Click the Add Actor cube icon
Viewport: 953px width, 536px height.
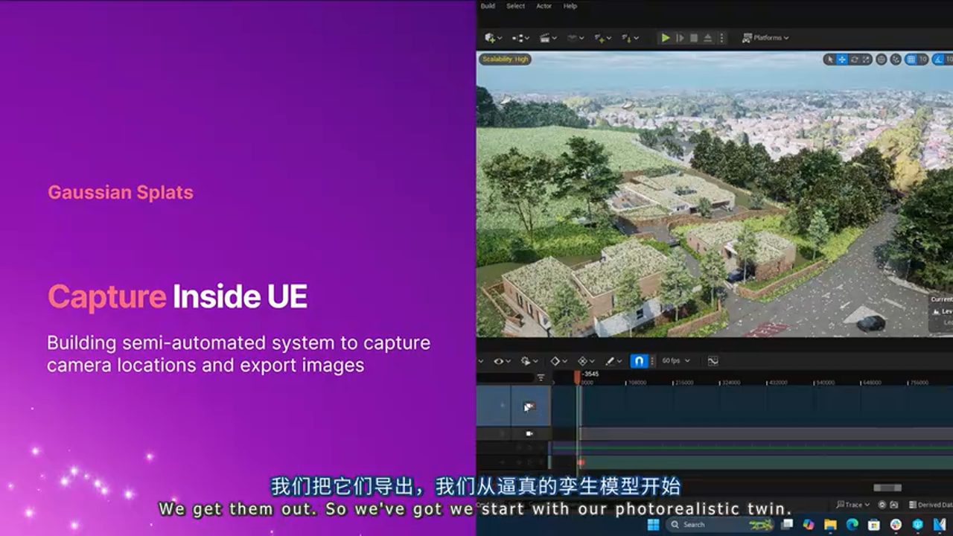tap(490, 37)
